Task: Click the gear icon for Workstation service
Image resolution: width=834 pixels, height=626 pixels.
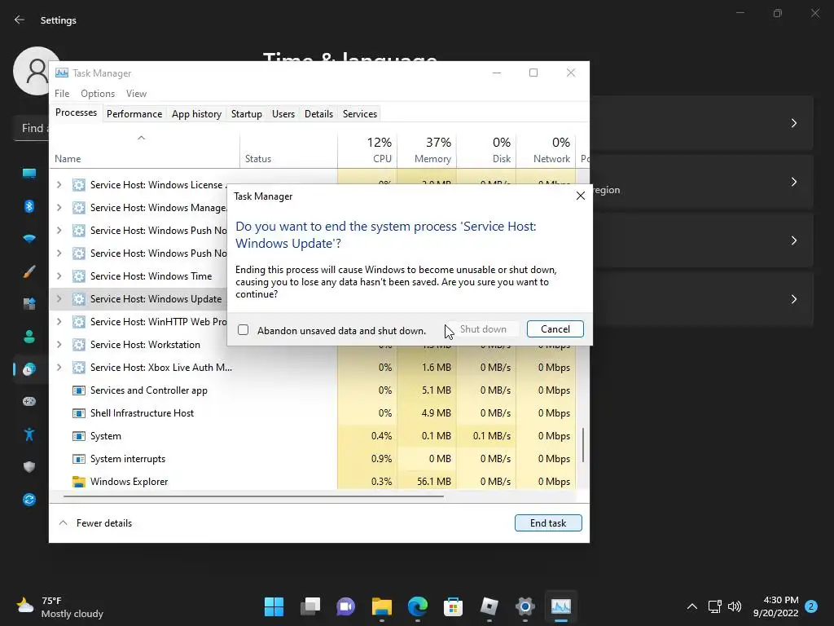Action: [79, 345]
